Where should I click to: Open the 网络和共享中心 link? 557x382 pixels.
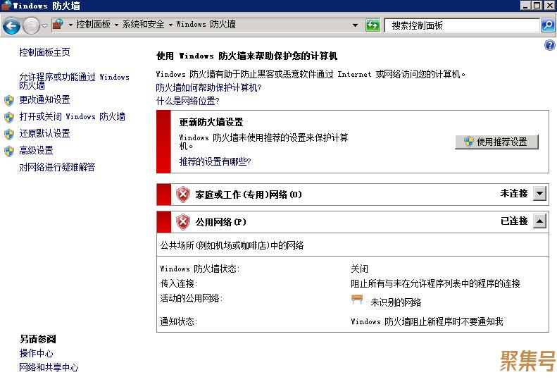49,368
